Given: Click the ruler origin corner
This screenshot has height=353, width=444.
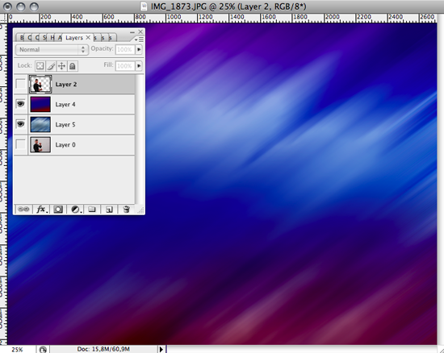Looking at the screenshot, I should click(x=3, y=18).
